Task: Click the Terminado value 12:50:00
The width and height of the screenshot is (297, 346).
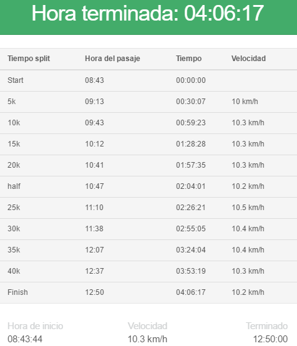Action: pyautogui.click(x=270, y=339)
